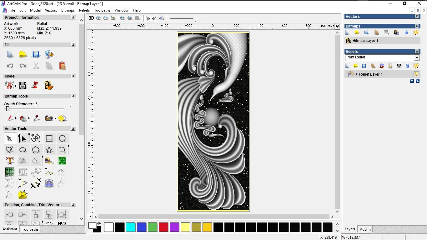The image size is (427, 240).
Task: Switch to 3D view button
Action: pyautogui.click(x=91, y=18)
